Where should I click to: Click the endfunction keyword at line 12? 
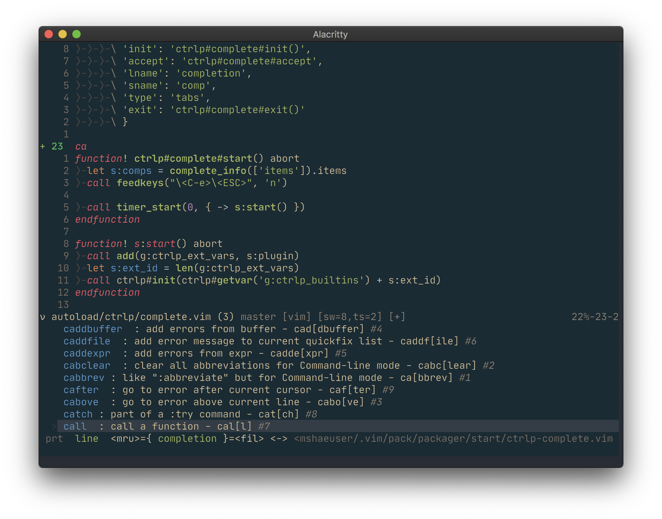tap(107, 293)
